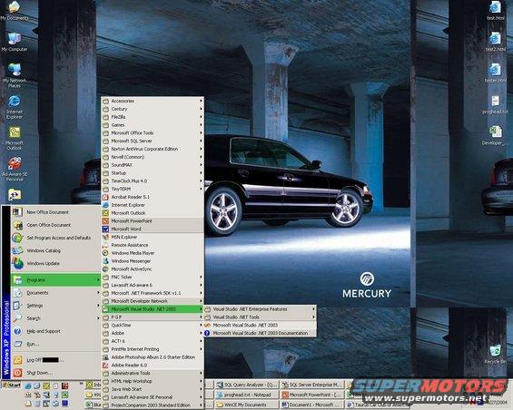513x410 pixels.
Task: Switch to Document1 - Microsoft Word taskbar button
Action: pos(312,405)
